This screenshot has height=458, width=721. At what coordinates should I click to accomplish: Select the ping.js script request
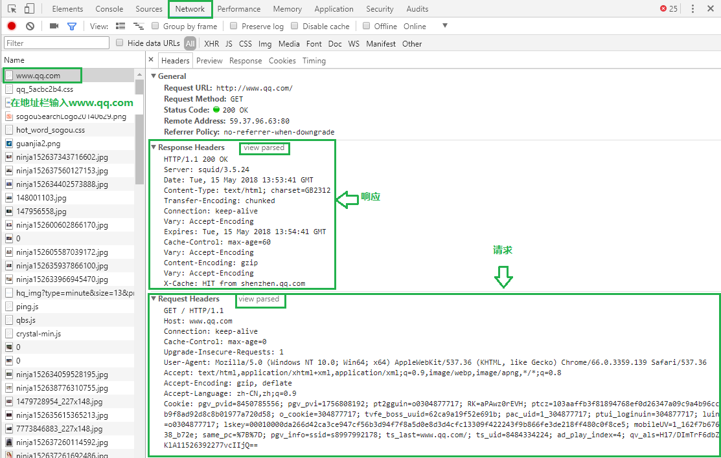69,307
